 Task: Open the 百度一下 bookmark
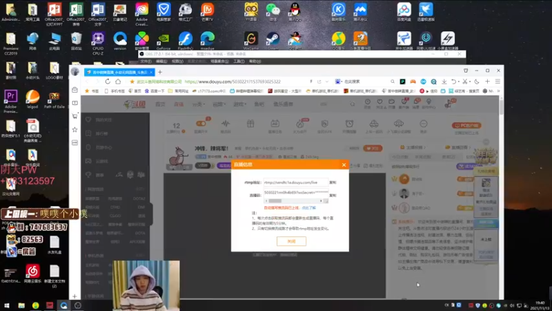pyautogui.click(x=155, y=91)
